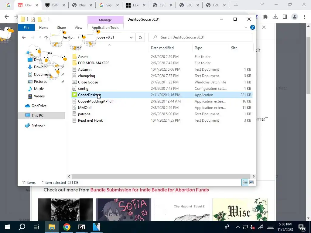Select the Application Tools tab
The image size is (311, 233).
(x=105, y=28)
